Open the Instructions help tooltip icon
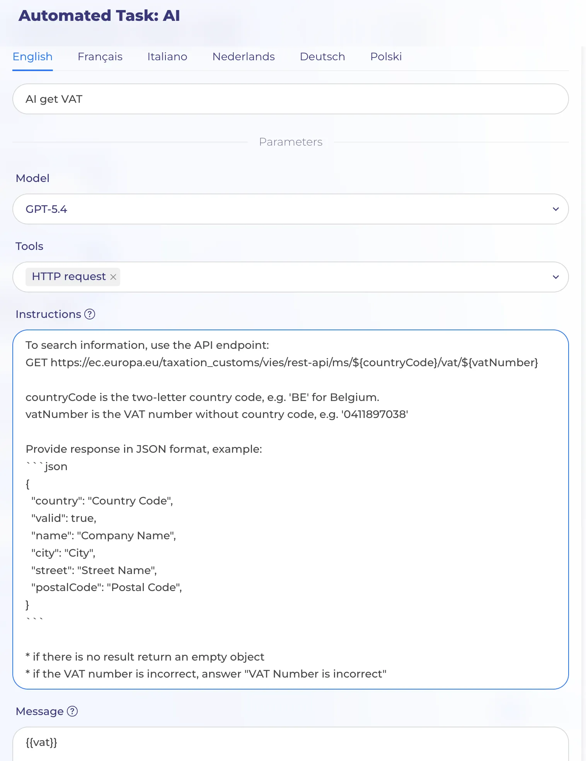Viewport: 586px width, 761px height. [90, 314]
